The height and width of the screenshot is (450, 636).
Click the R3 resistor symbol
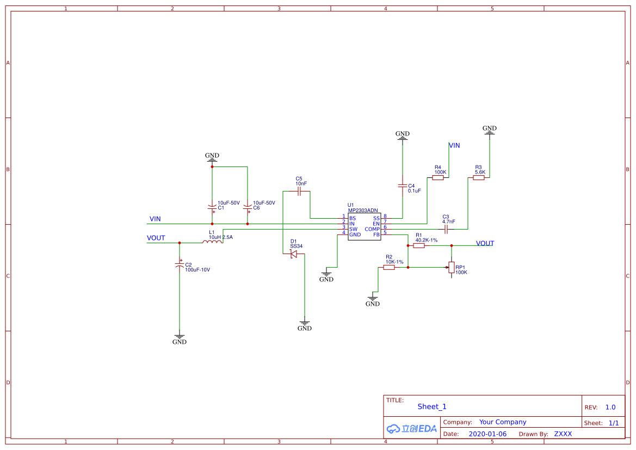coord(479,177)
